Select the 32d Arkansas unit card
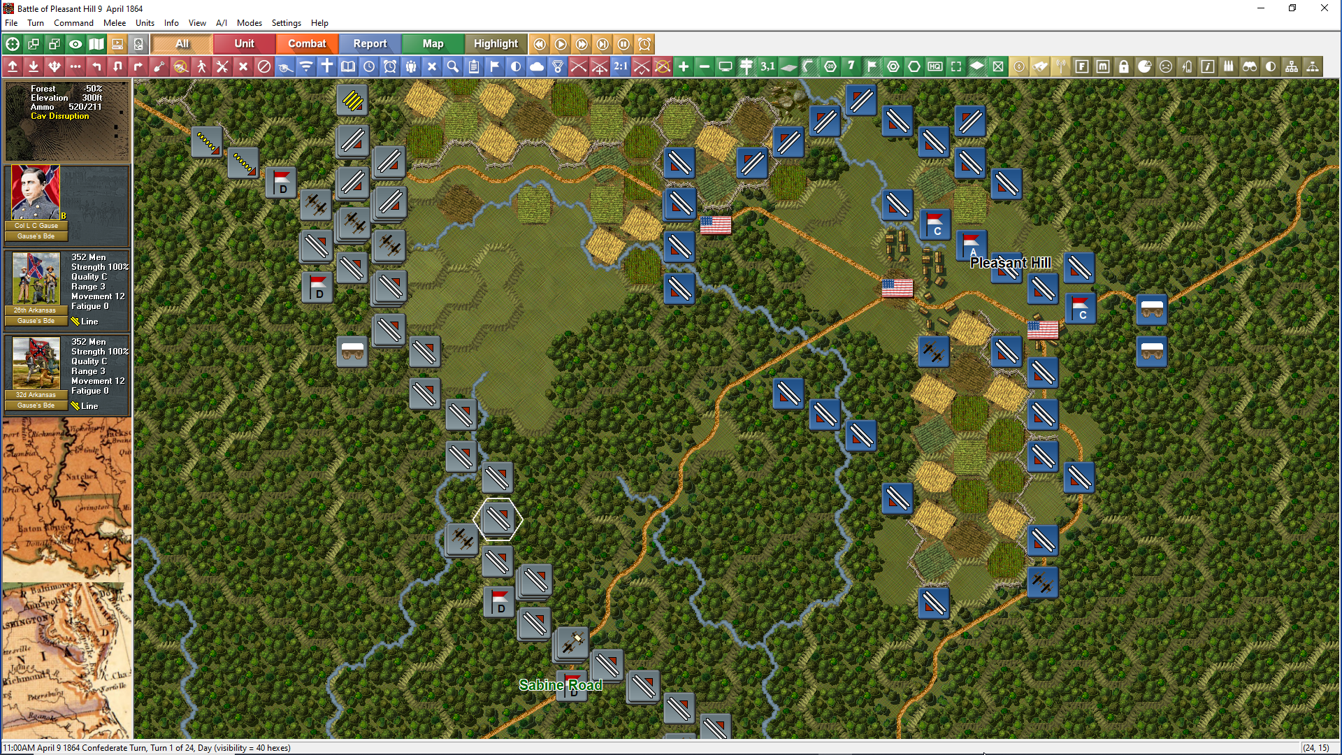This screenshot has height=755, width=1342. point(66,374)
